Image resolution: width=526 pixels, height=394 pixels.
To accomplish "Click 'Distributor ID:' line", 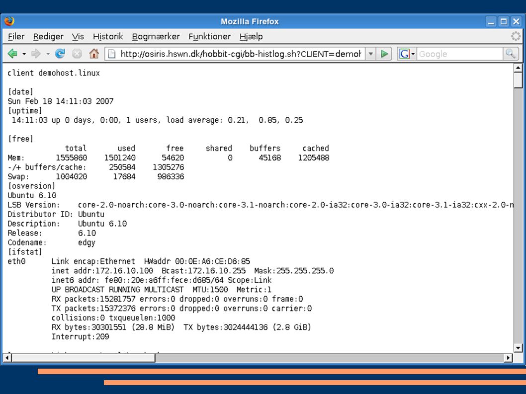I will click(x=56, y=214).
